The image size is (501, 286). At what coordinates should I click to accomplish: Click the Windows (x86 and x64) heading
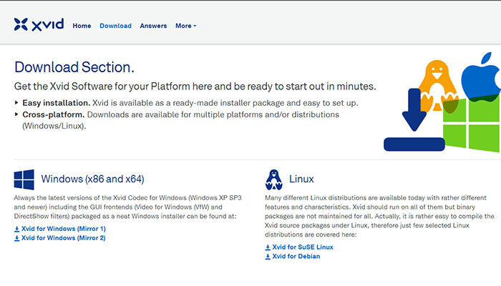(92, 179)
